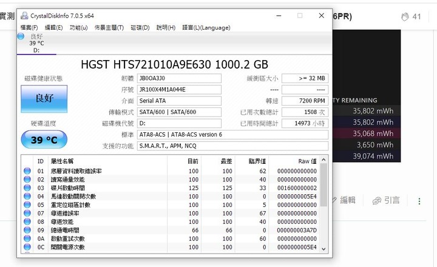Click the standard field ATA8-ACS version 6
The image size is (437, 267).
point(232,135)
